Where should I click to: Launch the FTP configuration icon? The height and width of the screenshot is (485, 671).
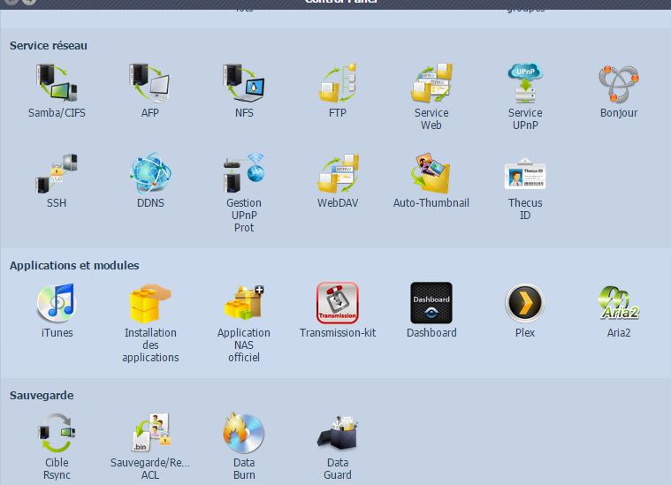point(338,83)
